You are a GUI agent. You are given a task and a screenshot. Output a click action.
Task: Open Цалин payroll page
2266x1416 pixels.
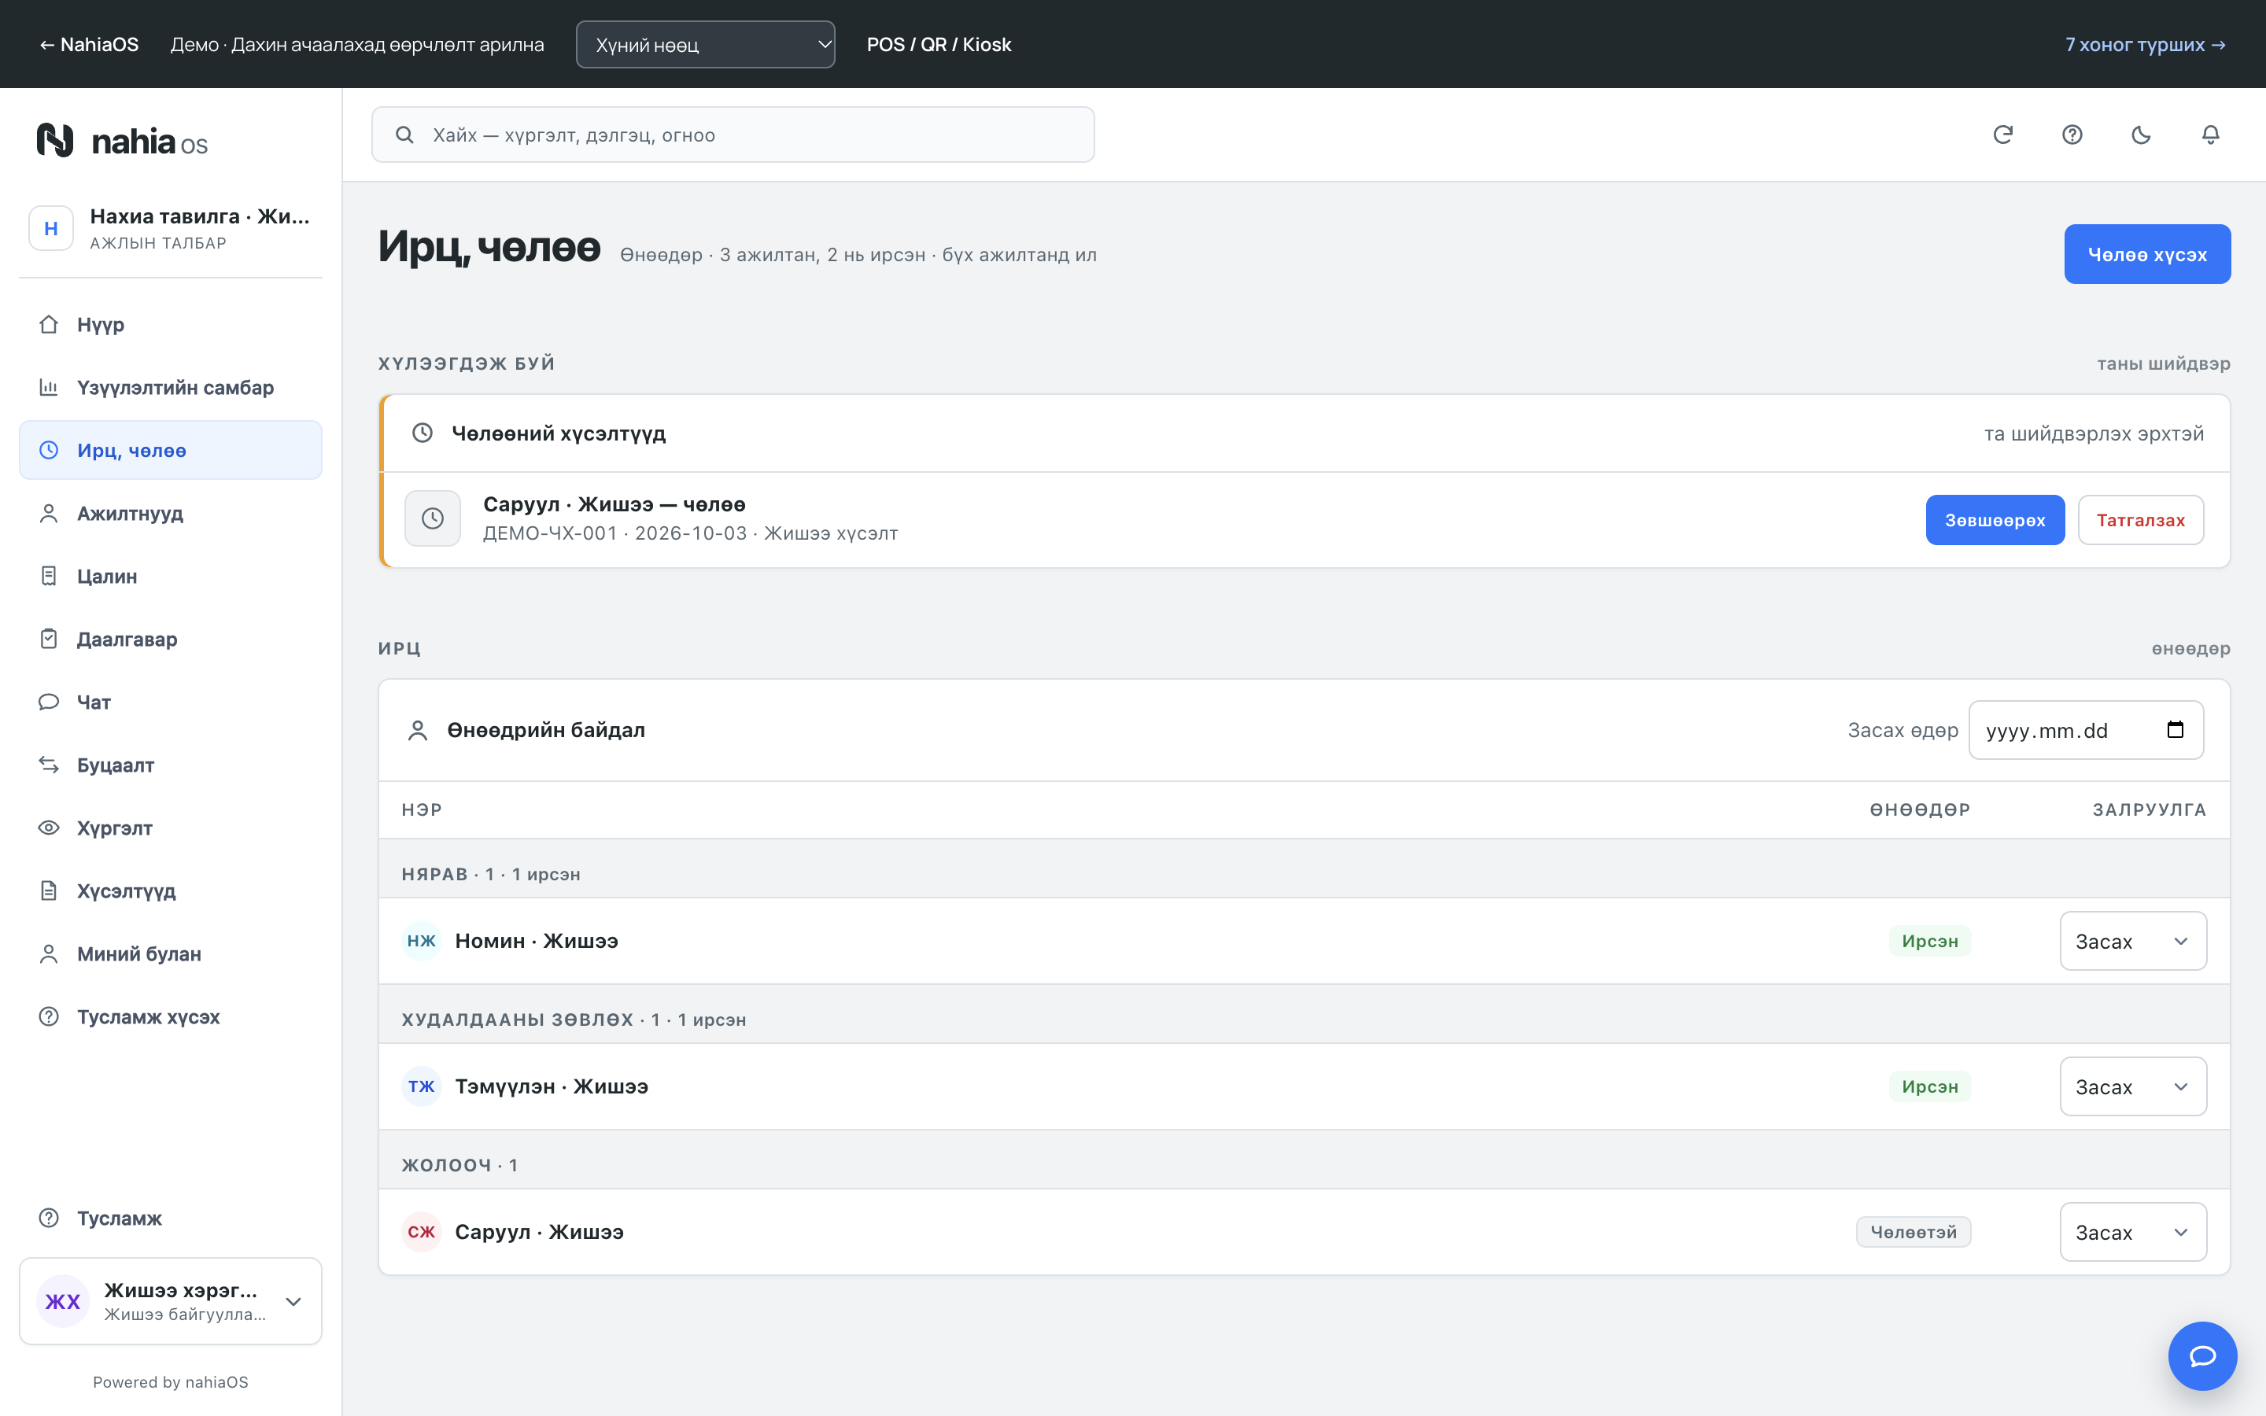(171, 576)
